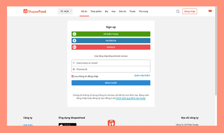Click 'Công Ty Cổ Phần Foody' text
The height and width of the screenshot is (133, 224).
(x=187, y=125)
